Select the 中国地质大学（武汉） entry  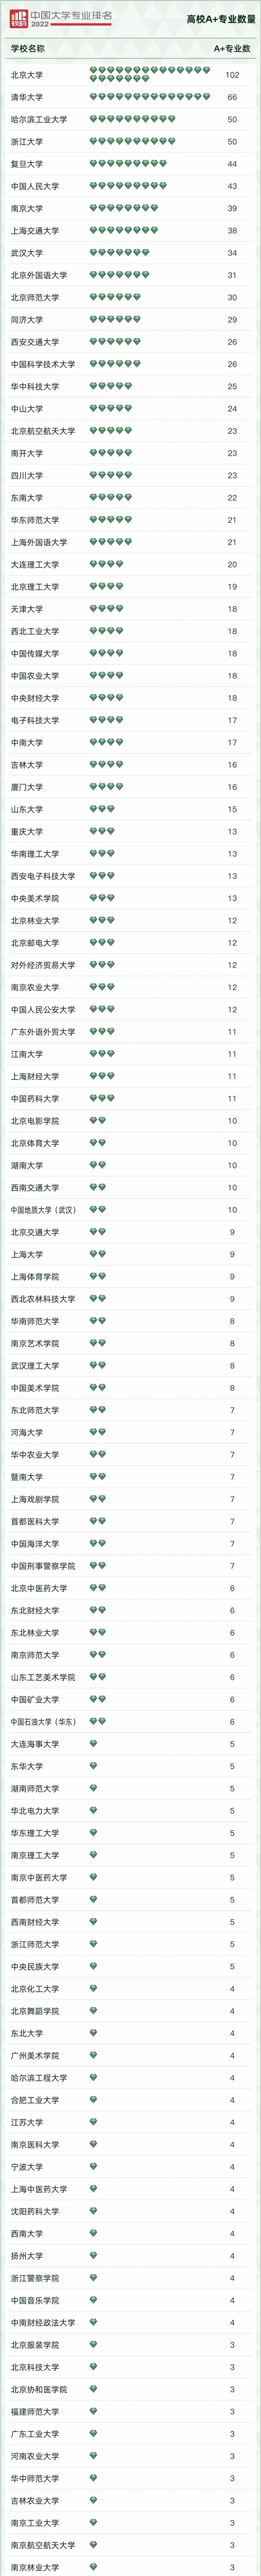point(44,1210)
